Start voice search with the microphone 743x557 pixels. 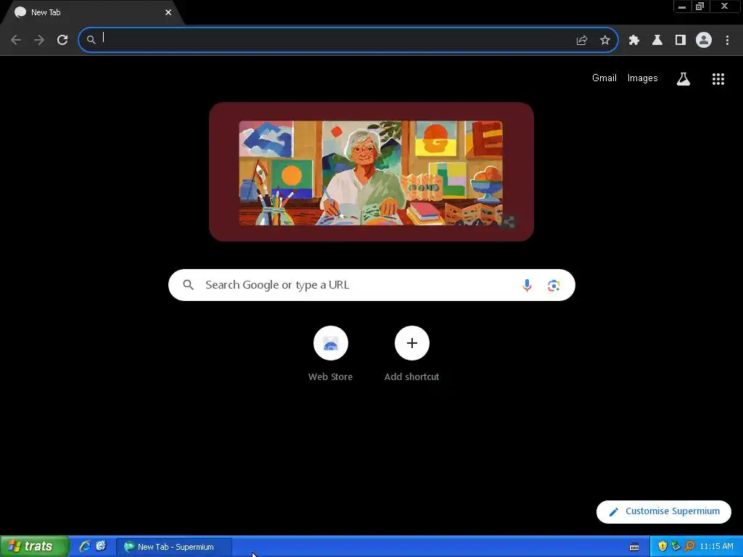tap(527, 285)
